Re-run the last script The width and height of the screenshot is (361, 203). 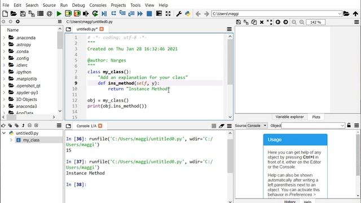coord(95,14)
